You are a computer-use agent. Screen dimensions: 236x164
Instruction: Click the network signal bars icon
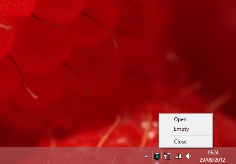(x=178, y=156)
